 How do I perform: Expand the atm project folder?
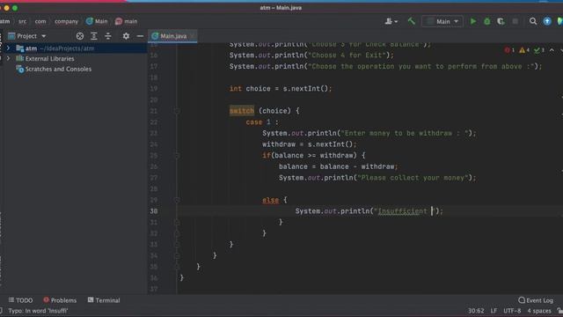pos(8,48)
